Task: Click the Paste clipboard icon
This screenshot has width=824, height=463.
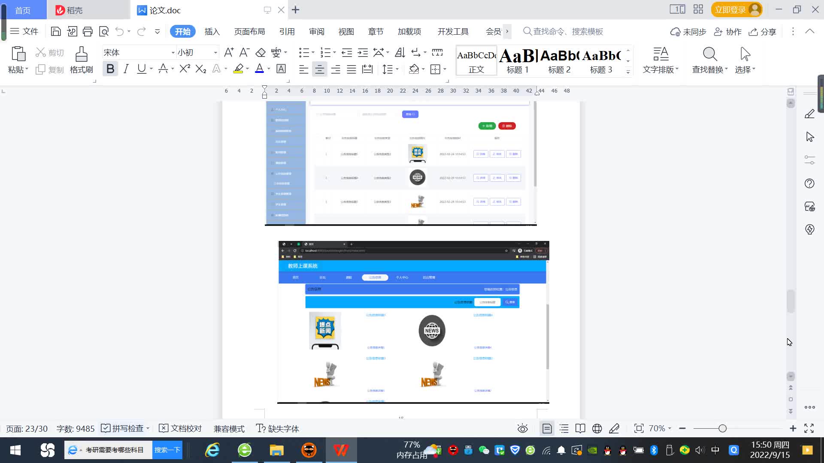Action: [x=18, y=54]
